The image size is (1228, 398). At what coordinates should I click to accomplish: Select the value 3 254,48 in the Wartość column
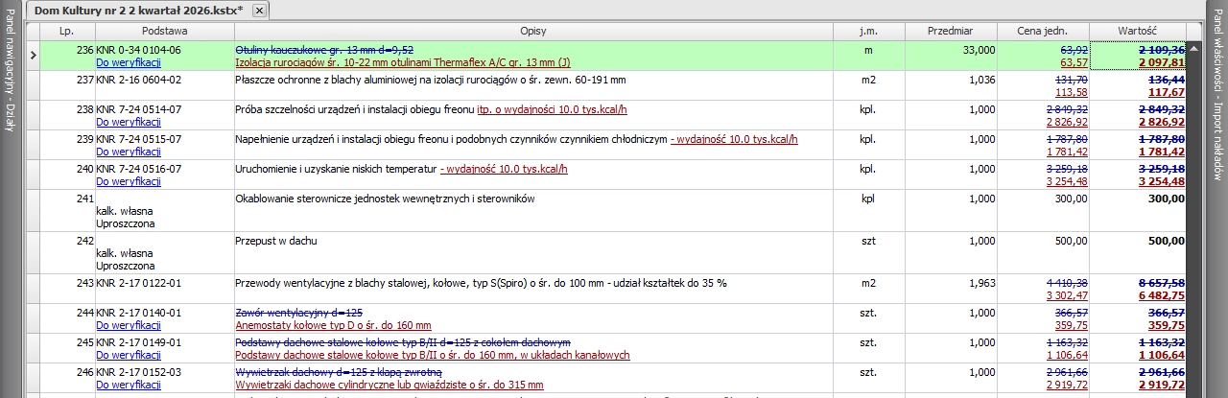click(x=1161, y=181)
